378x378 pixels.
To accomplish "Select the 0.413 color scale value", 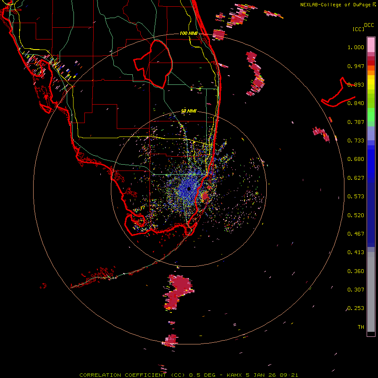I will click(x=356, y=252).
